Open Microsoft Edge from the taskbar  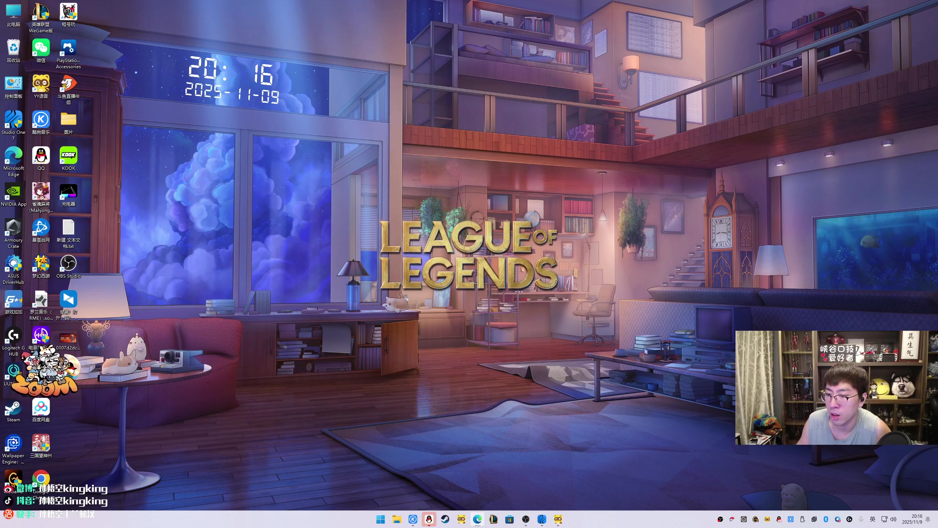pyautogui.click(x=477, y=519)
